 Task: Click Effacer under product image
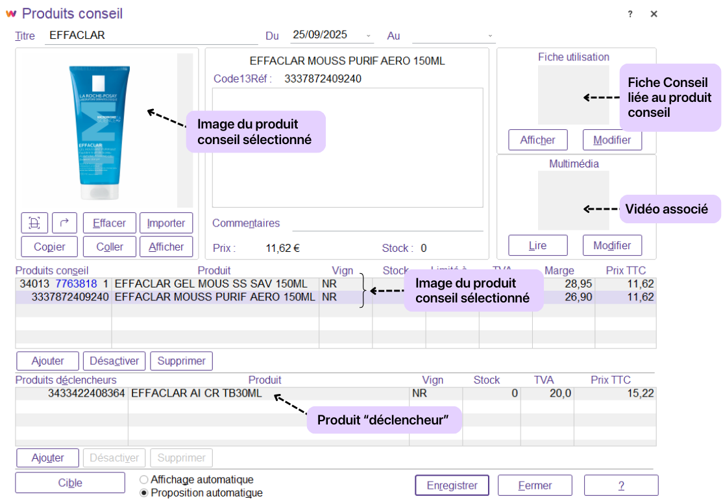coord(110,223)
